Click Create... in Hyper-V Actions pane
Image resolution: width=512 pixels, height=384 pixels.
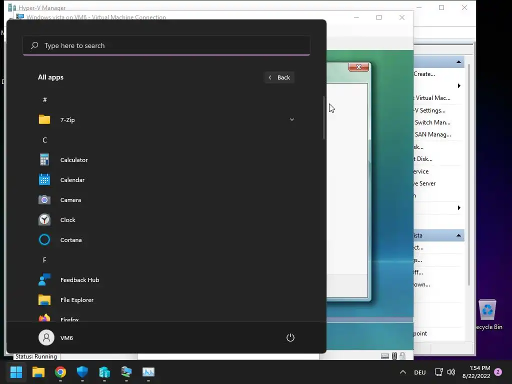[x=424, y=74]
